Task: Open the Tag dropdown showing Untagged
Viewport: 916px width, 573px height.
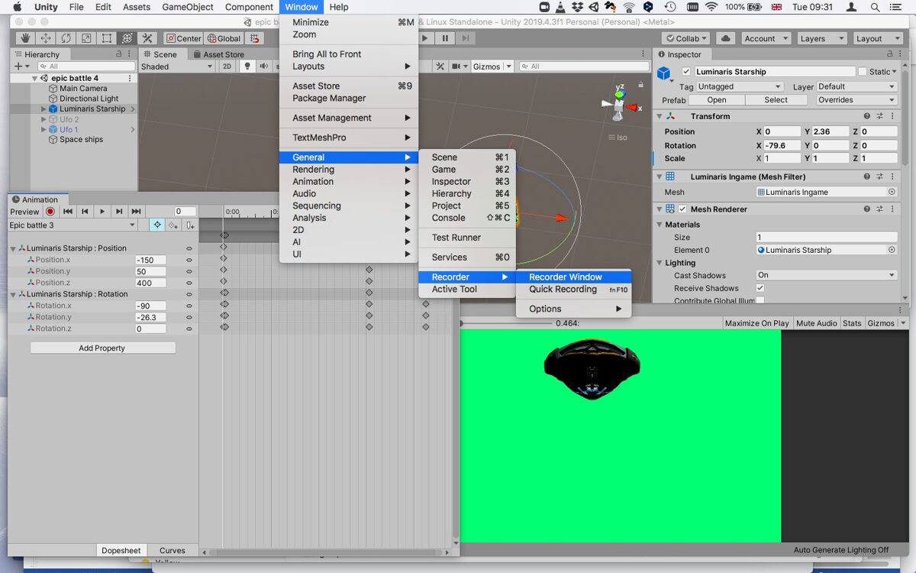Action: coord(740,87)
